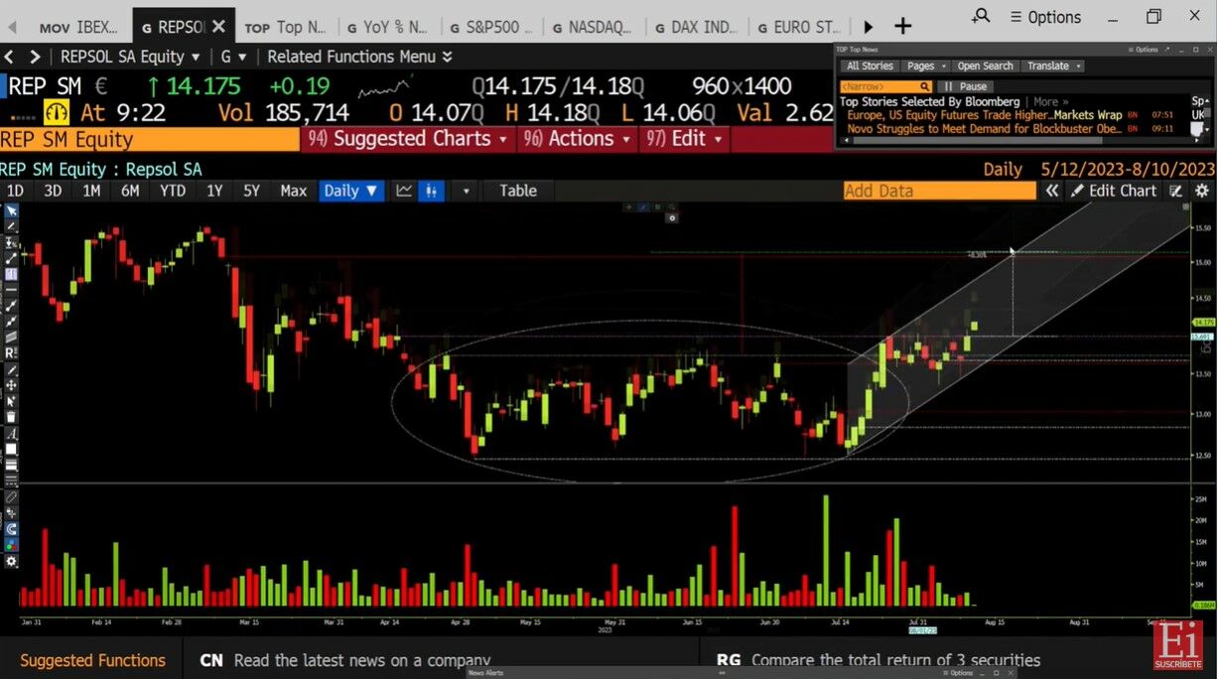Switch to candlestick chart type icon
The image size is (1218, 679).
[x=431, y=191]
